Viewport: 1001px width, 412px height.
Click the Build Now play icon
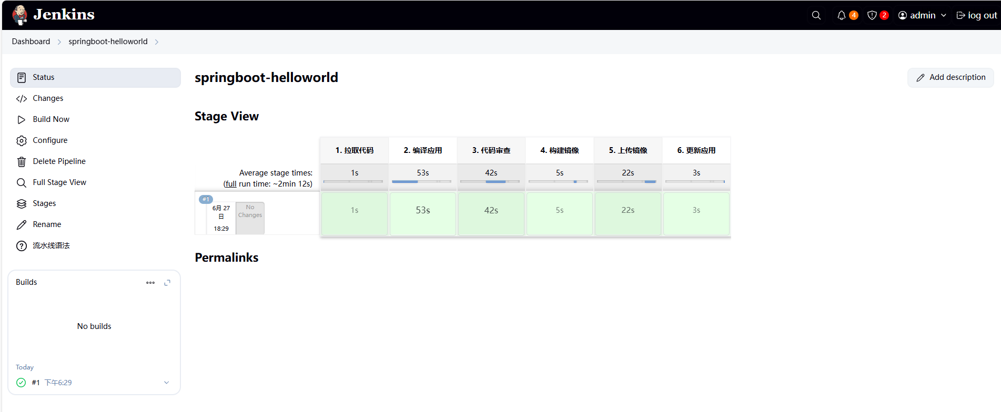22,119
